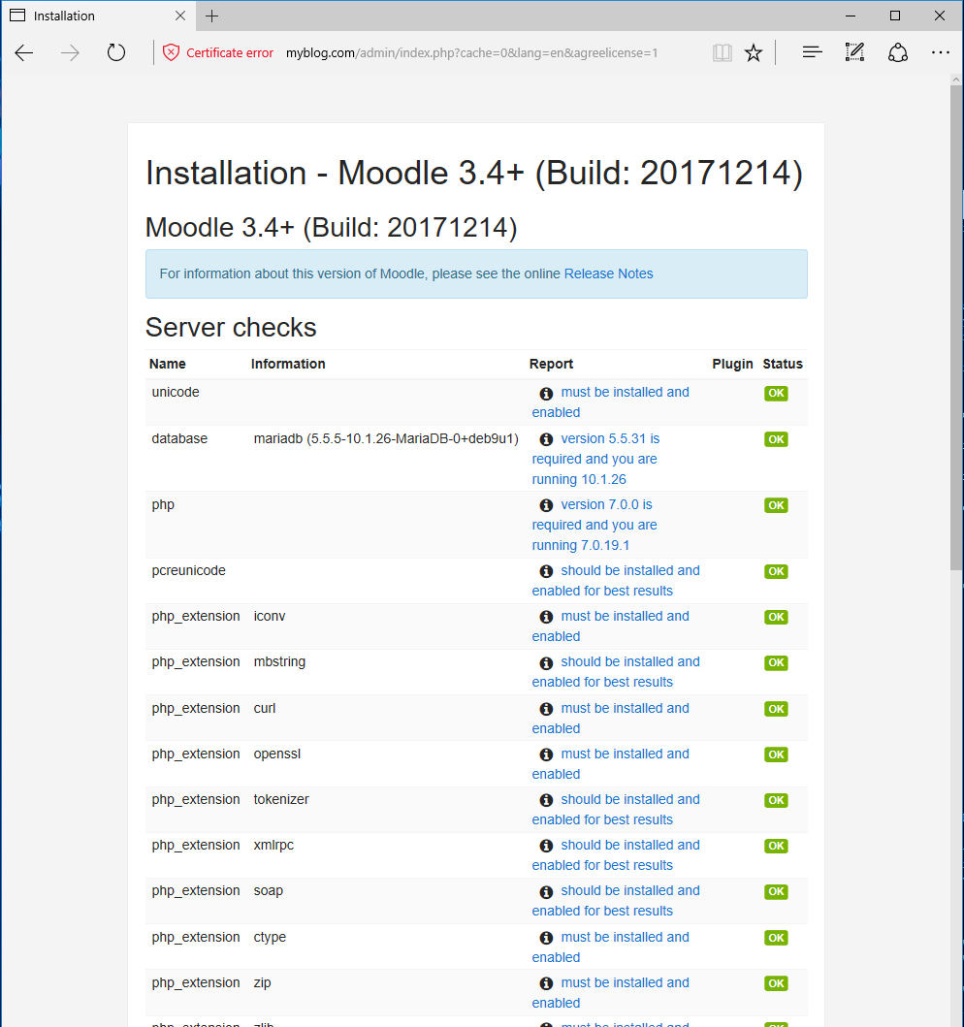Viewport: 964px width, 1027px height.
Task: Open ctype 'must be installed and enabled' link
Action: (610, 947)
